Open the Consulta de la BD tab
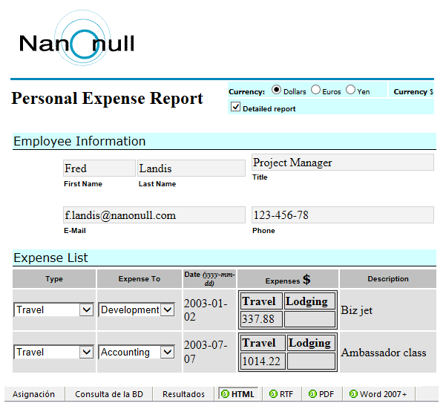Screen dimensions: 443x406 pos(109,394)
